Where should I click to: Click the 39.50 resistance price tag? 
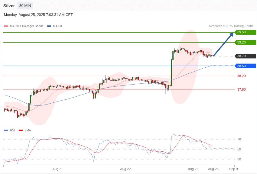pos(245,32)
